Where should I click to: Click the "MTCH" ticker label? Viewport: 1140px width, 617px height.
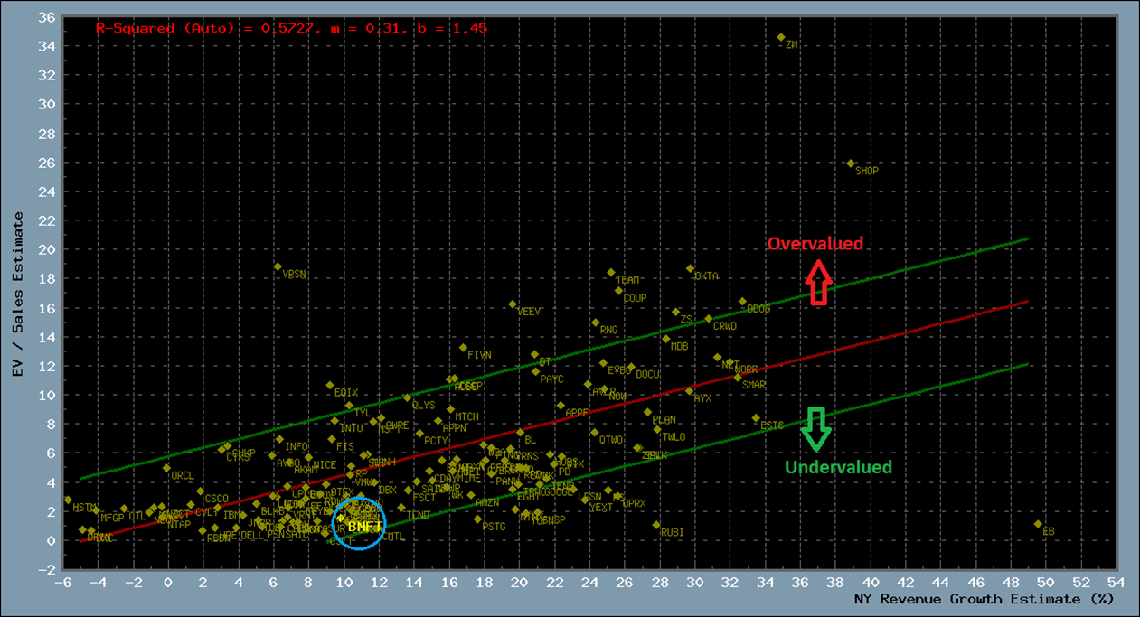point(467,417)
